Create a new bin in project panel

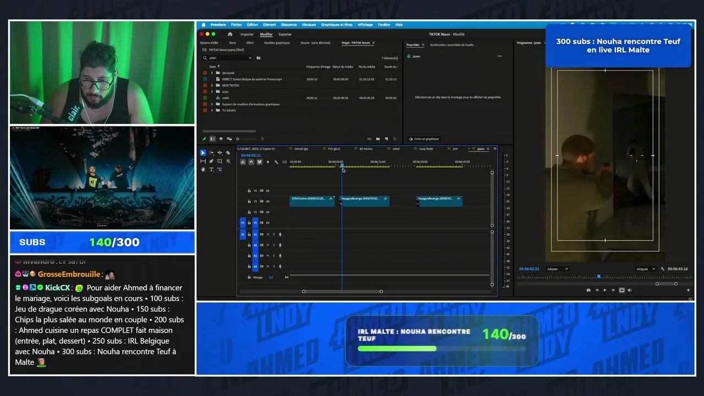378,139
